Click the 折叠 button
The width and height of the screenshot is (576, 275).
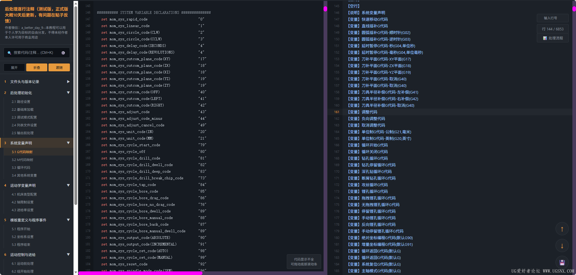tap(37, 67)
